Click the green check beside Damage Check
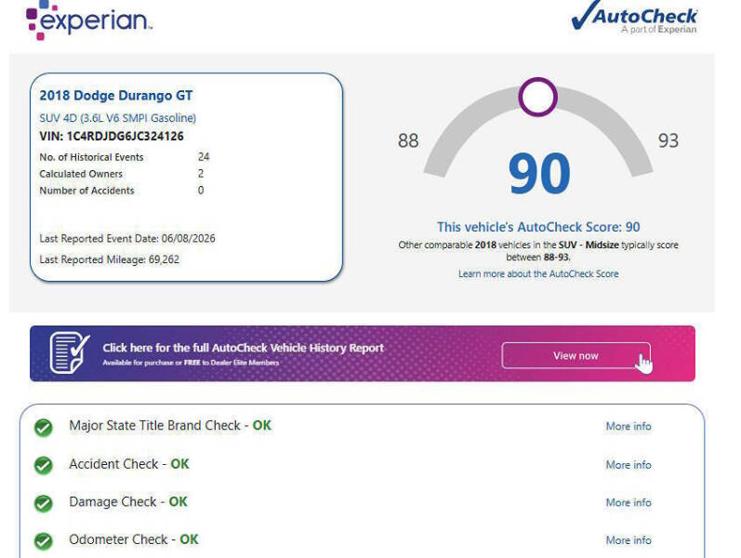The width and height of the screenshot is (741, 558). [44, 503]
